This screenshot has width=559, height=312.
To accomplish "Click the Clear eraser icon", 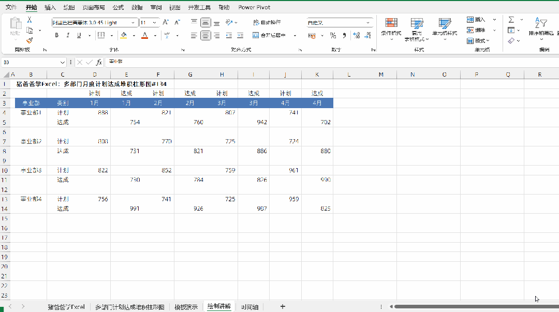I will click(x=511, y=41).
